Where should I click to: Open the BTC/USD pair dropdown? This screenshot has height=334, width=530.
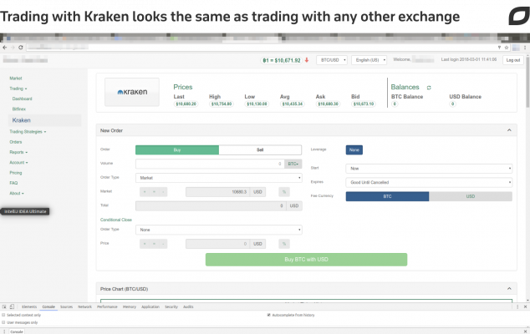tap(332, 60)
